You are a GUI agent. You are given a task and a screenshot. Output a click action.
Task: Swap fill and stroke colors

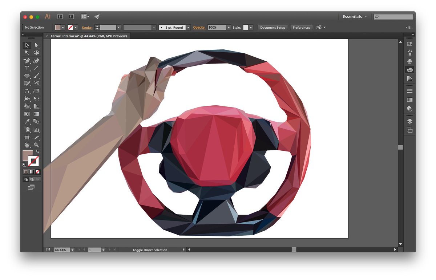coord(37,152)
